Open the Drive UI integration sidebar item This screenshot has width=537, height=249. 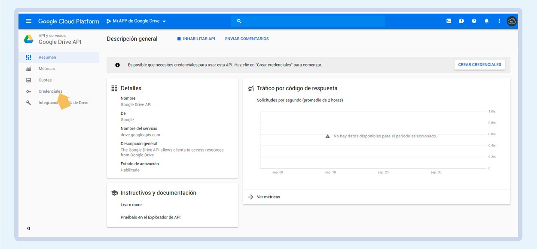(x=59, y=103)
